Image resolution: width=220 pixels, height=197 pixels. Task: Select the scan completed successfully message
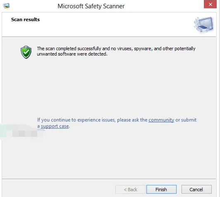(116, 51)
